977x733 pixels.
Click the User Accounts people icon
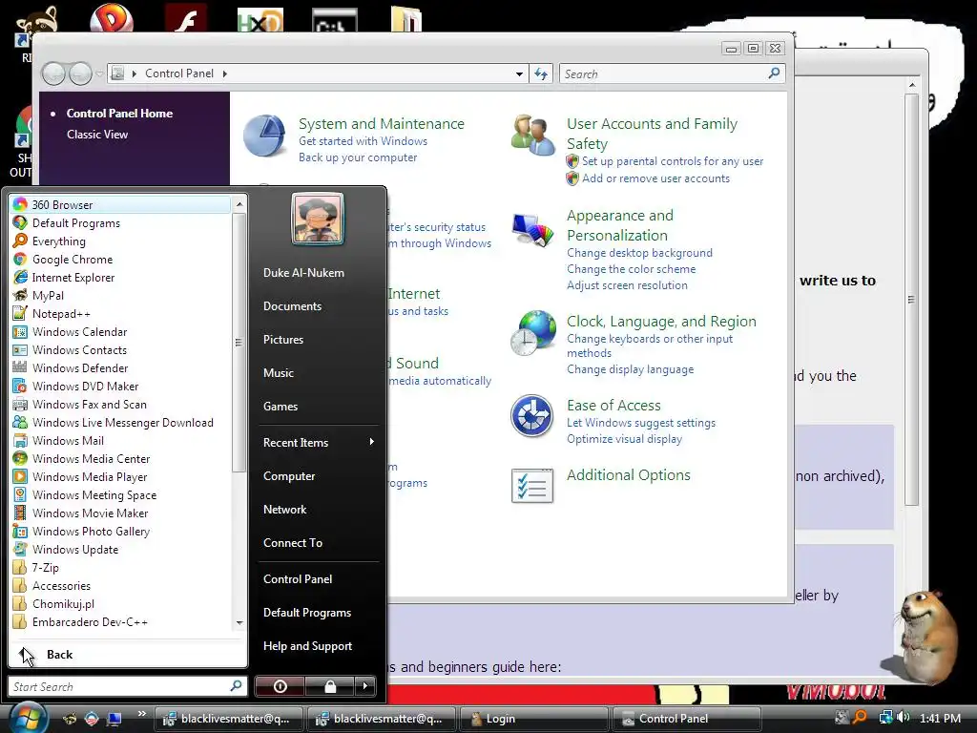pos(532,136)
